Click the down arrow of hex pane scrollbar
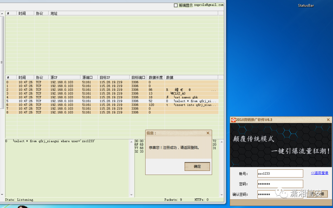Screen dimensions: 333x208 click(x=221, y=195)
